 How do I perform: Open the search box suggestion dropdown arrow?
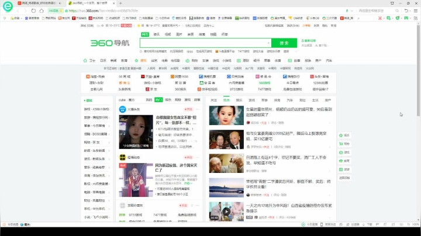(x=268, y=43)
